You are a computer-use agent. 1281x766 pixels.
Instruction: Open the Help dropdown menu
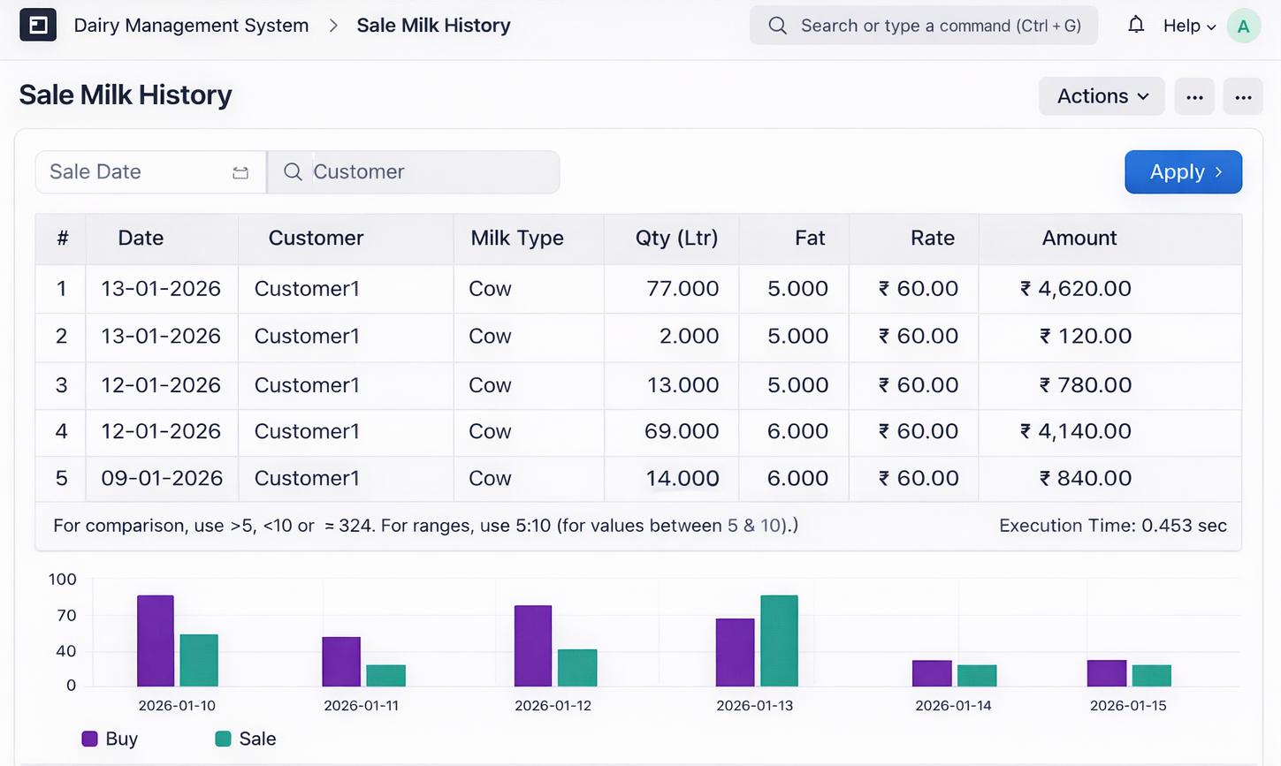point(1189,26)
